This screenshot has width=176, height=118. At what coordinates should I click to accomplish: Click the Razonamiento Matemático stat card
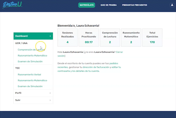pyautogui.click(x=131, y=38)
